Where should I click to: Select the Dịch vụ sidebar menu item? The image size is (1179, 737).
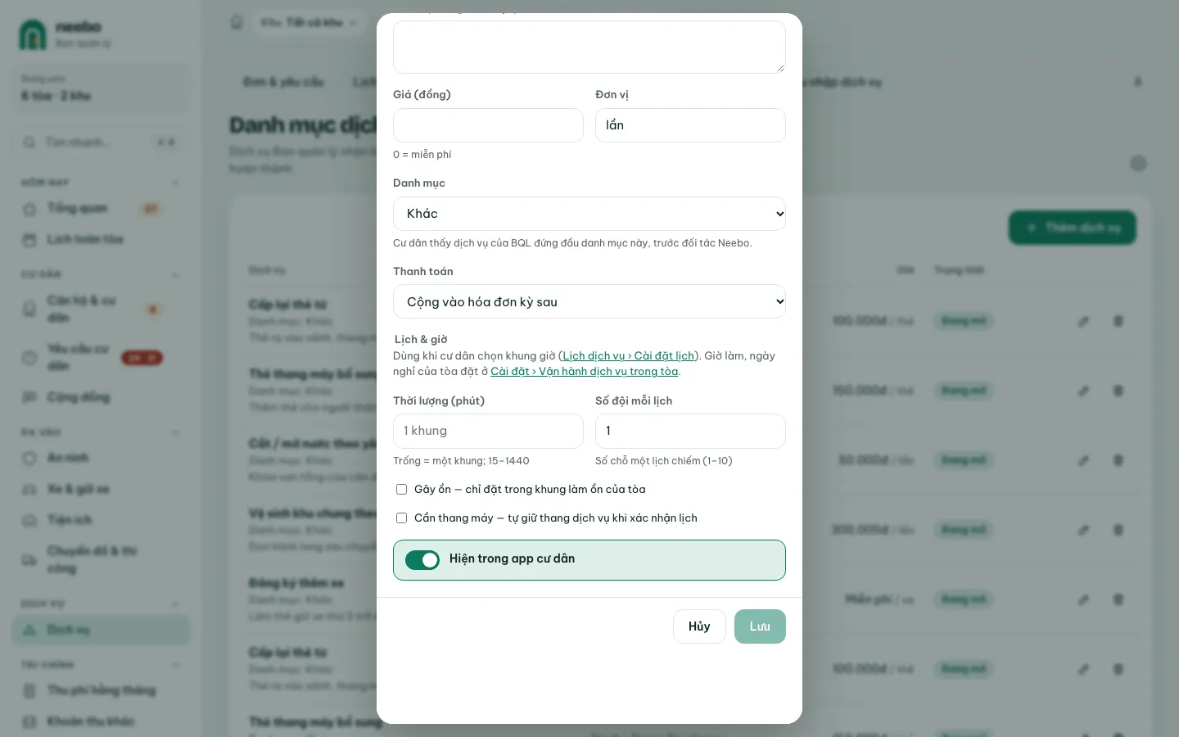[x=102, y=630]
